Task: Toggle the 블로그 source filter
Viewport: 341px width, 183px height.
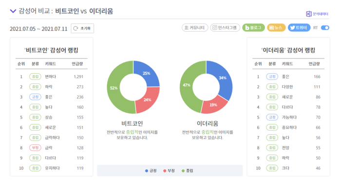Action: point(253,28)
